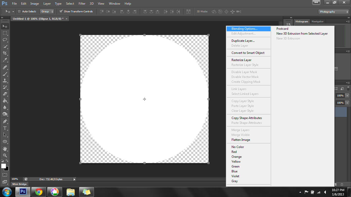The height and width of the screenshot is (197, 351).
Task: Open the background color picker
Action: point(7,169)
